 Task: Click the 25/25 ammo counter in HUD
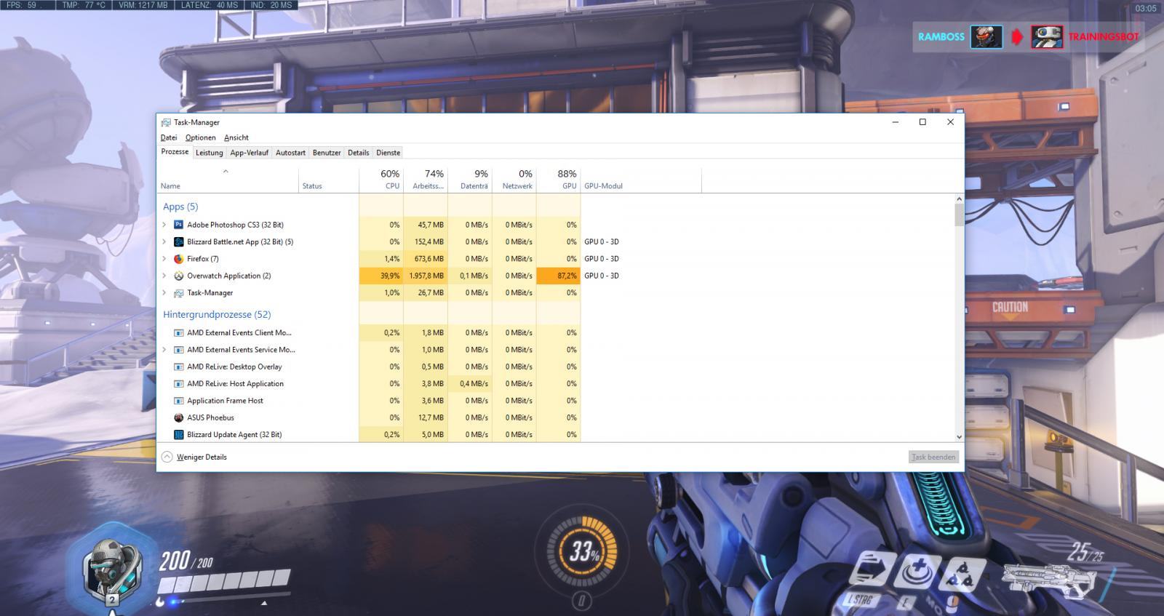pos(1085,553)
